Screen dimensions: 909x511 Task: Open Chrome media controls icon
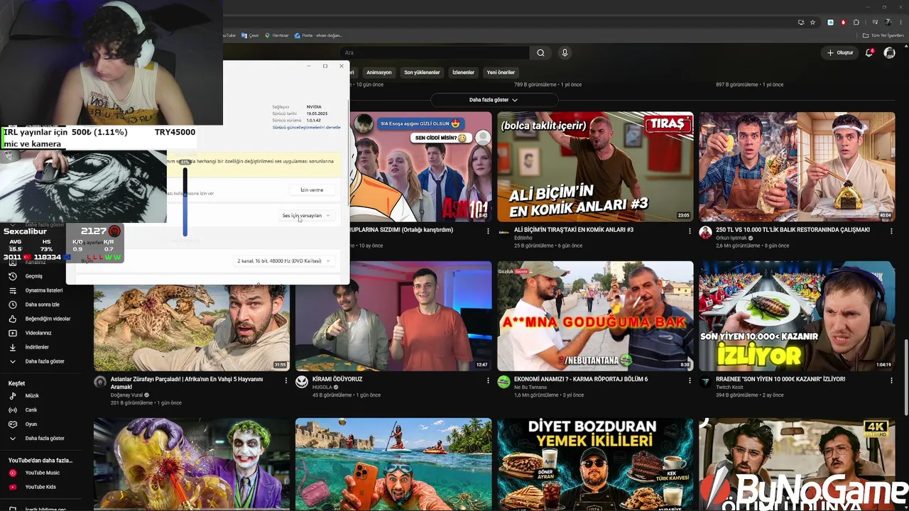click(x=873, y=22)
